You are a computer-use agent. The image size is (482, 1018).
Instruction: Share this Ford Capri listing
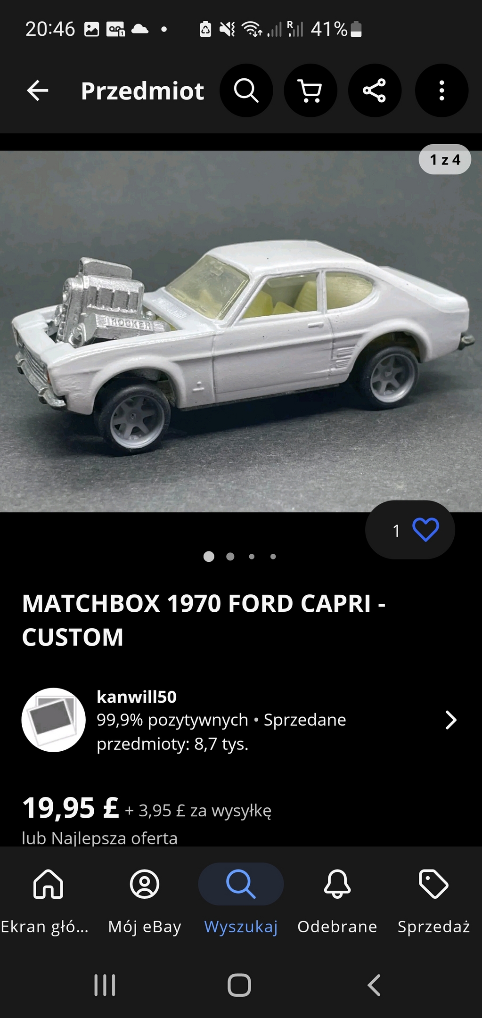click(375, 90)
